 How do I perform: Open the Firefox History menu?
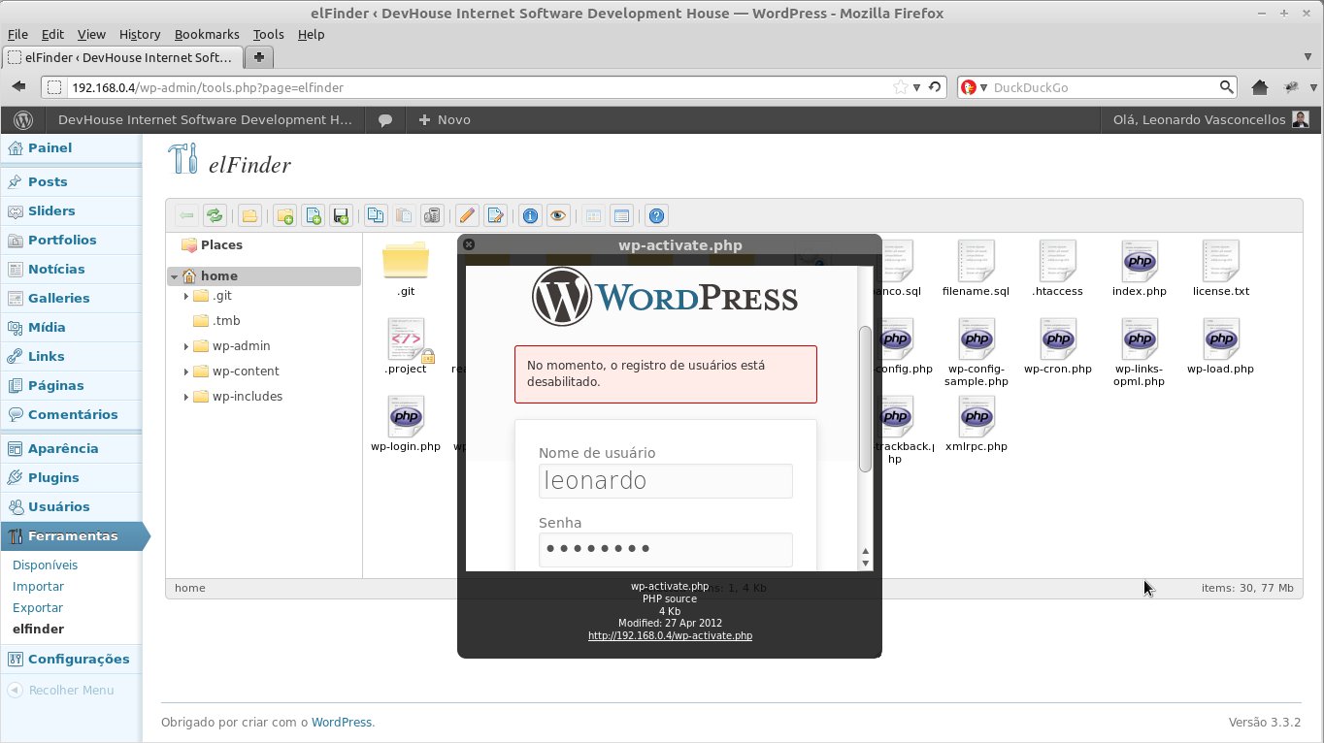pos(140,34)
